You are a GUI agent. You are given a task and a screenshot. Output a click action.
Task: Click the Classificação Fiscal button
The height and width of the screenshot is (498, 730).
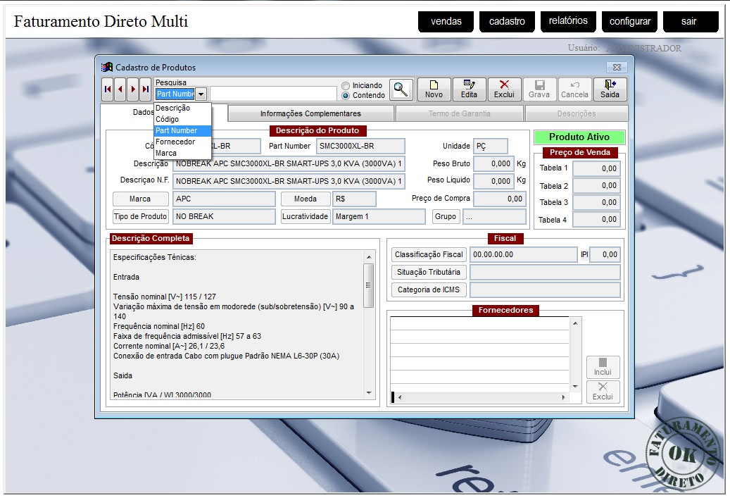coord(429,254)
